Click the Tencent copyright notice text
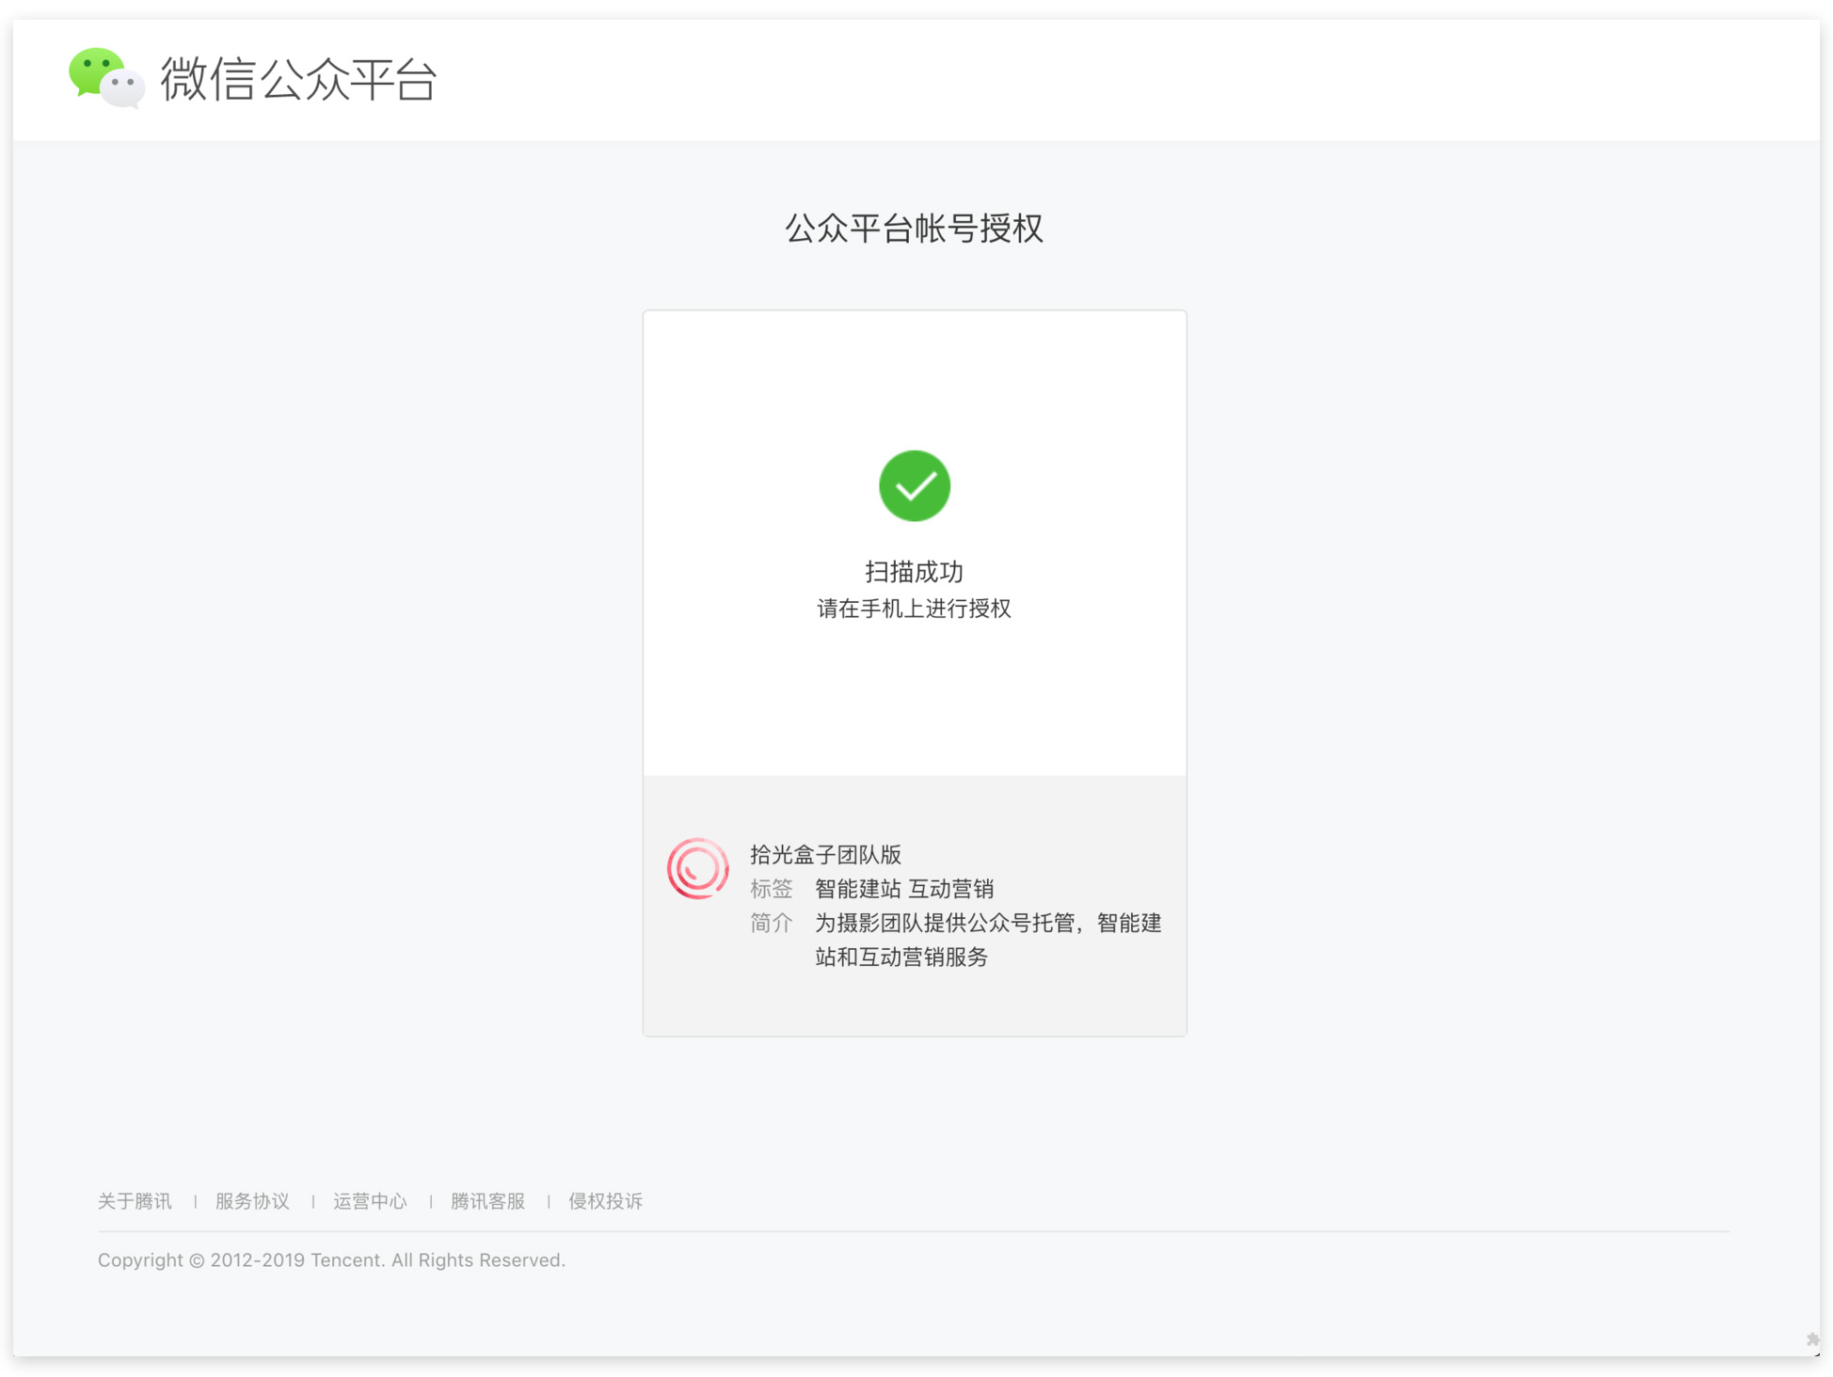Viewport: 1833px width, 1377px height. (x=331, y=1260)
